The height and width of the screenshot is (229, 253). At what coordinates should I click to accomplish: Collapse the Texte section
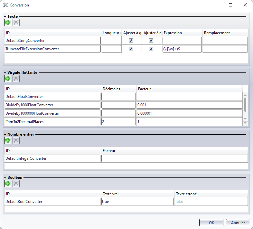[x=5, y=16]
